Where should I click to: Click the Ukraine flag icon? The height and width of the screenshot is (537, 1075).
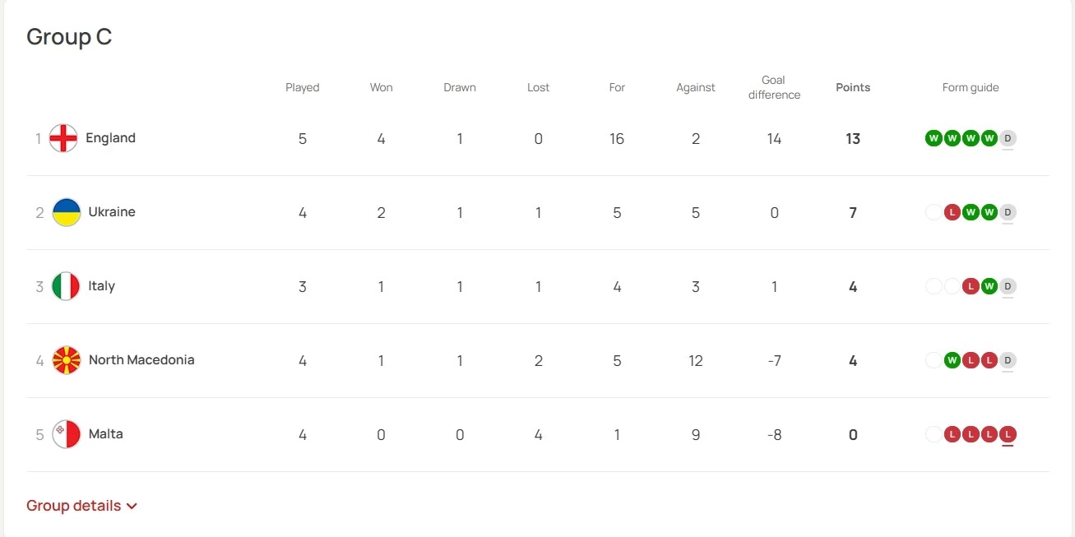point(67,212)
